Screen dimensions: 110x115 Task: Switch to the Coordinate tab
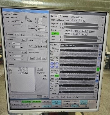click(x=10, y=34)
